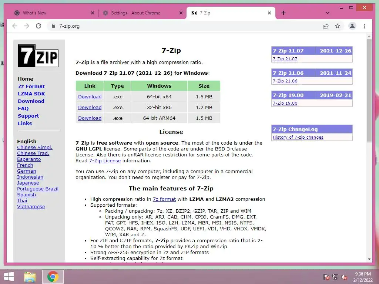Open File Explorer from the taskbar
Image resolution: width=379 pixels, height=284 pixels.
coord(30,277)
